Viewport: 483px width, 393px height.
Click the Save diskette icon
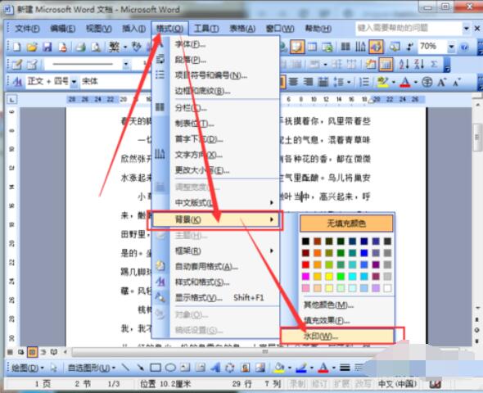(x=47, y=47)
